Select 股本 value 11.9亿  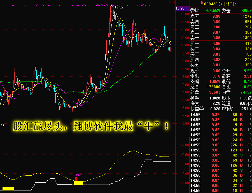click(x=246, y=98)
